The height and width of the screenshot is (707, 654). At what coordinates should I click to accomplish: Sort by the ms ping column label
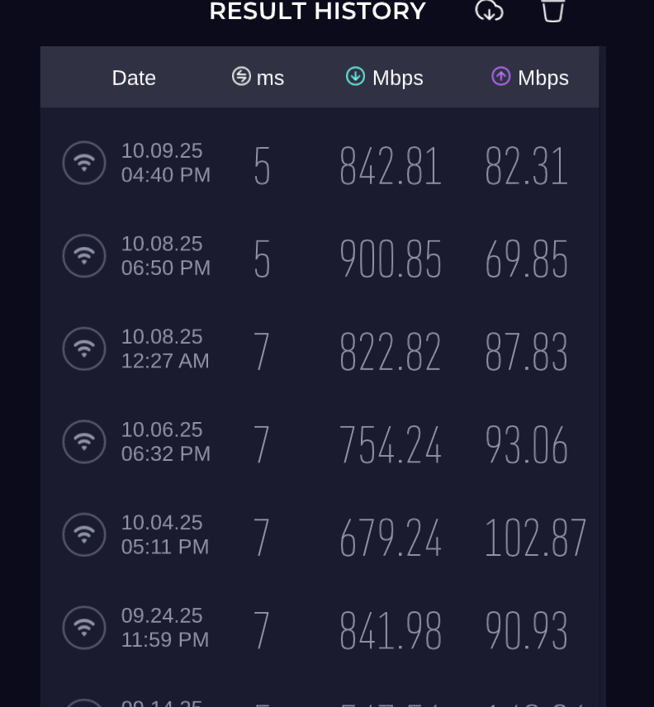270,78
